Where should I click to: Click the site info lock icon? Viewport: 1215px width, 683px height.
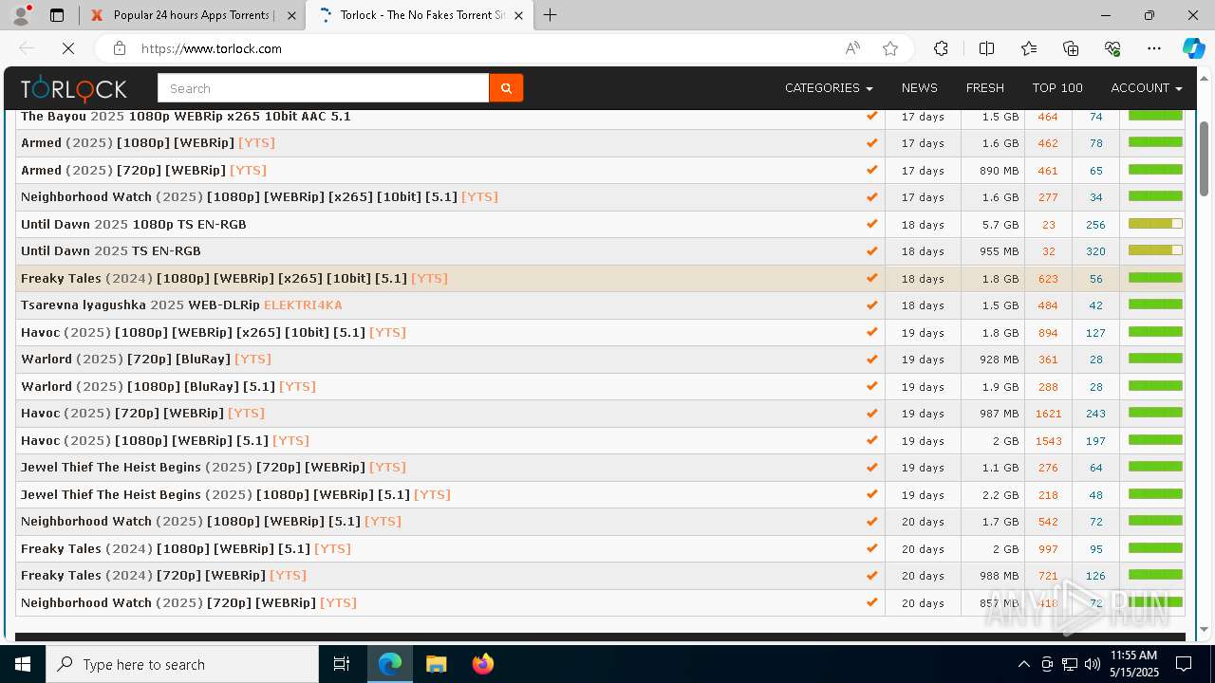point(119,48)
